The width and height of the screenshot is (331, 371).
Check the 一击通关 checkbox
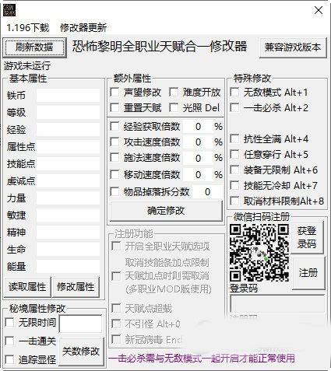click(x=10, y=341)
